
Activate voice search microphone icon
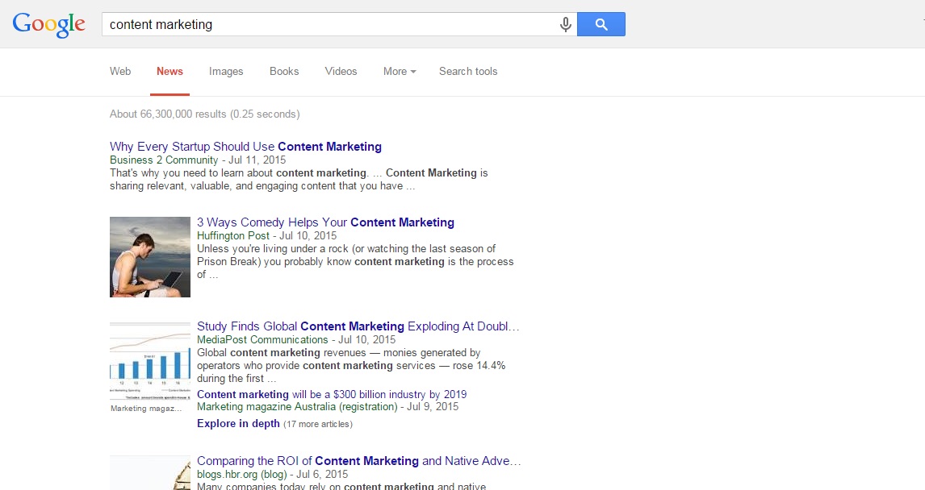[x=566, y=24]
